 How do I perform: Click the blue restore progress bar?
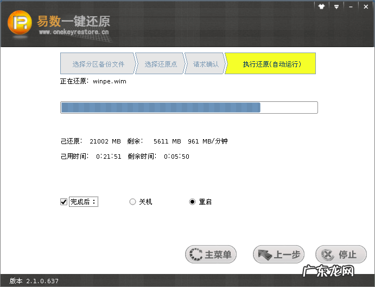pyautogui.click(x=189, y=107)
